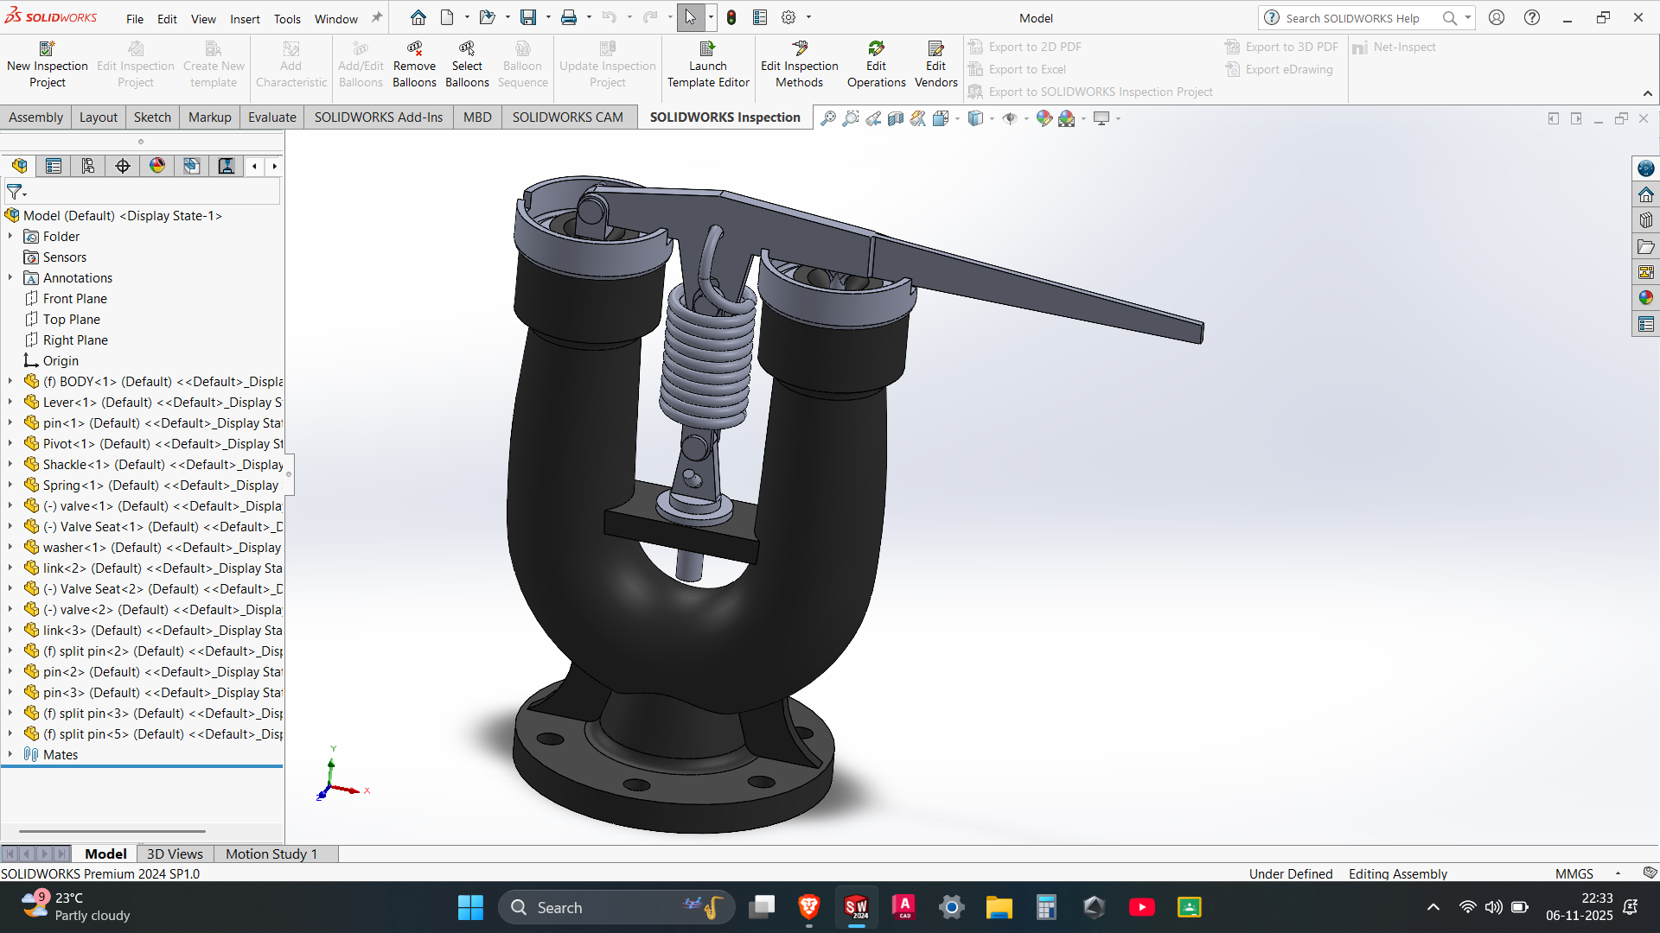The height and width of the screenshot is (933, 1660).
Task: Select the Section View icon
Action: [x=896, y=118]
